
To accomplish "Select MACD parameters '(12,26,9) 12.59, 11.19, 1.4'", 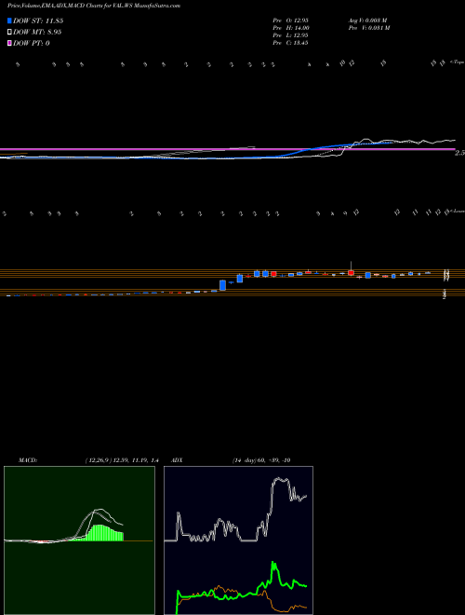I will click(x=121, y=460).
